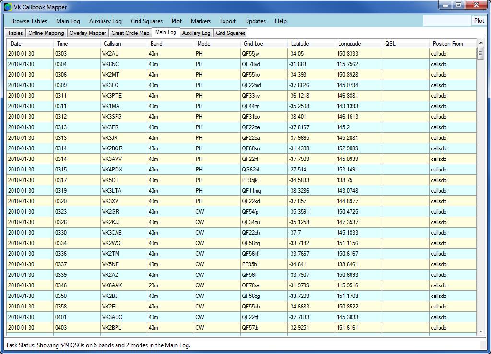
Task: Open the Help menu
Action: [x=281, y=21]
